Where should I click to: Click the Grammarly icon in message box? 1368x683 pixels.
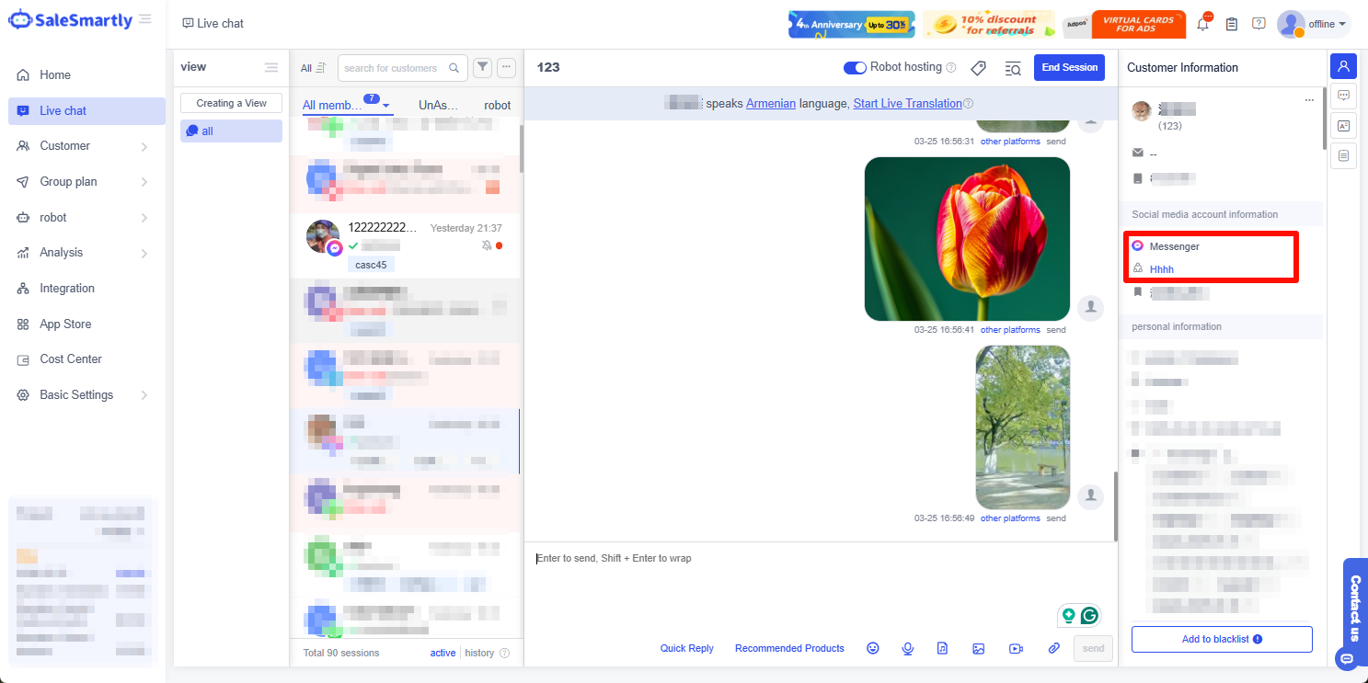(1090, 615)
